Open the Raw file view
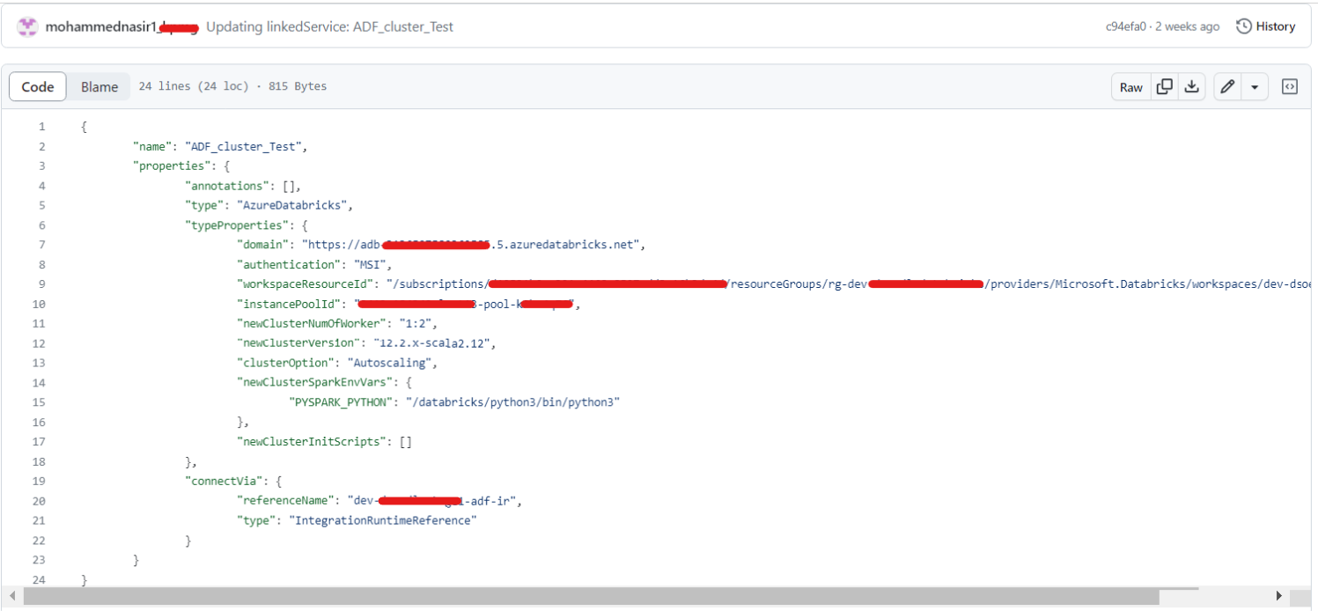Image resolution: width=1318 pixels, height=611 pixels. tap(1131, 87)
